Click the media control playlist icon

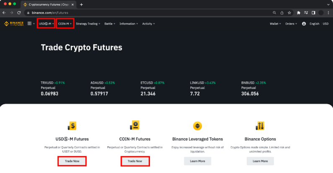306,13
